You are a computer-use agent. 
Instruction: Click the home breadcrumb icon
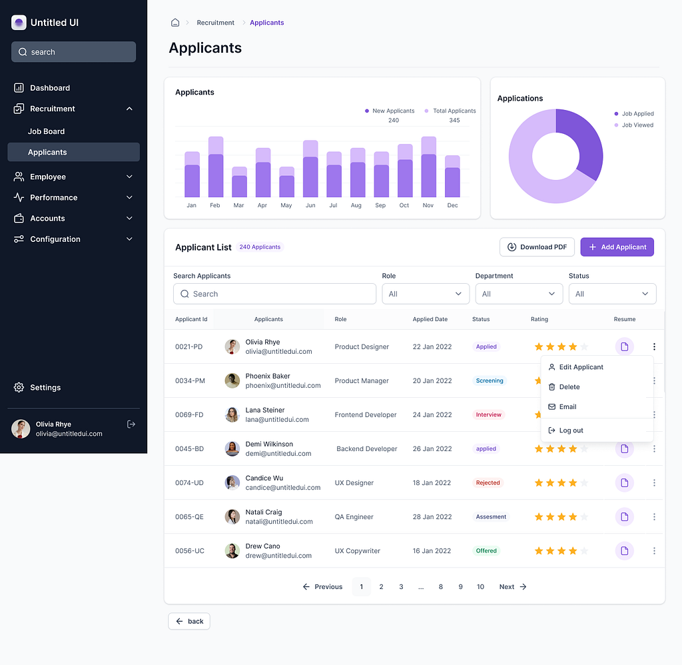pos(174,22)
